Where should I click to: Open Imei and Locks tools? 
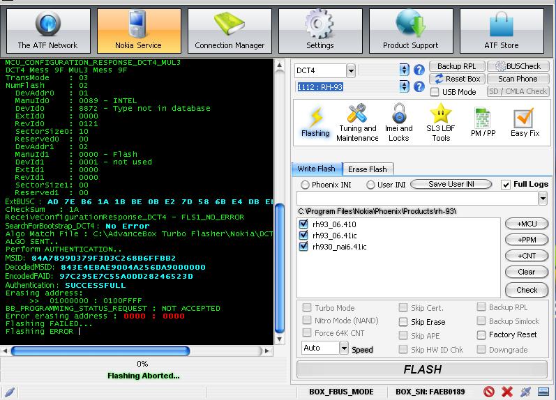click(x=399, y=122)
